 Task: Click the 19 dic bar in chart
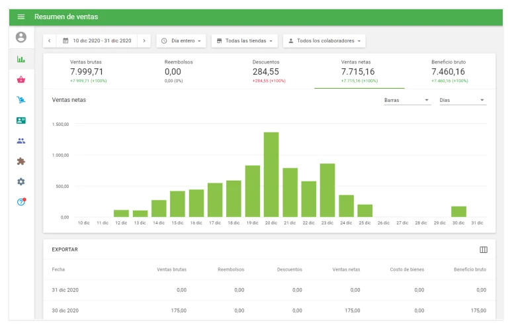point(253,191)
